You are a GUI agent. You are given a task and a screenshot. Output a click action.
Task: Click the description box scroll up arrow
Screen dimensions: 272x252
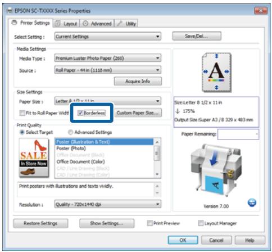click(x=157, y=186)
